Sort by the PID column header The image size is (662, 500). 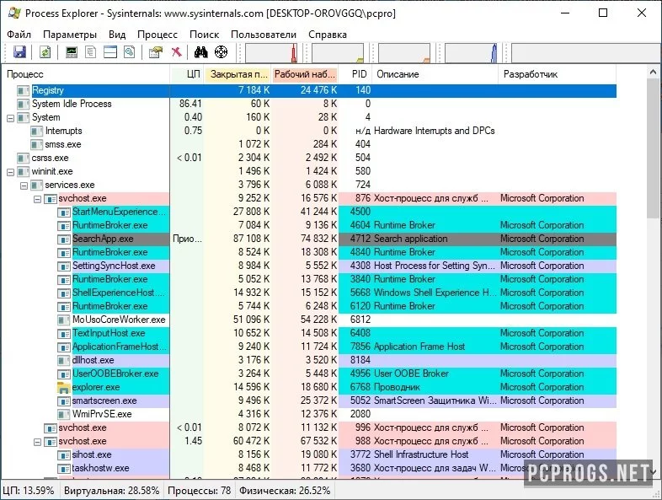point(355,74)
